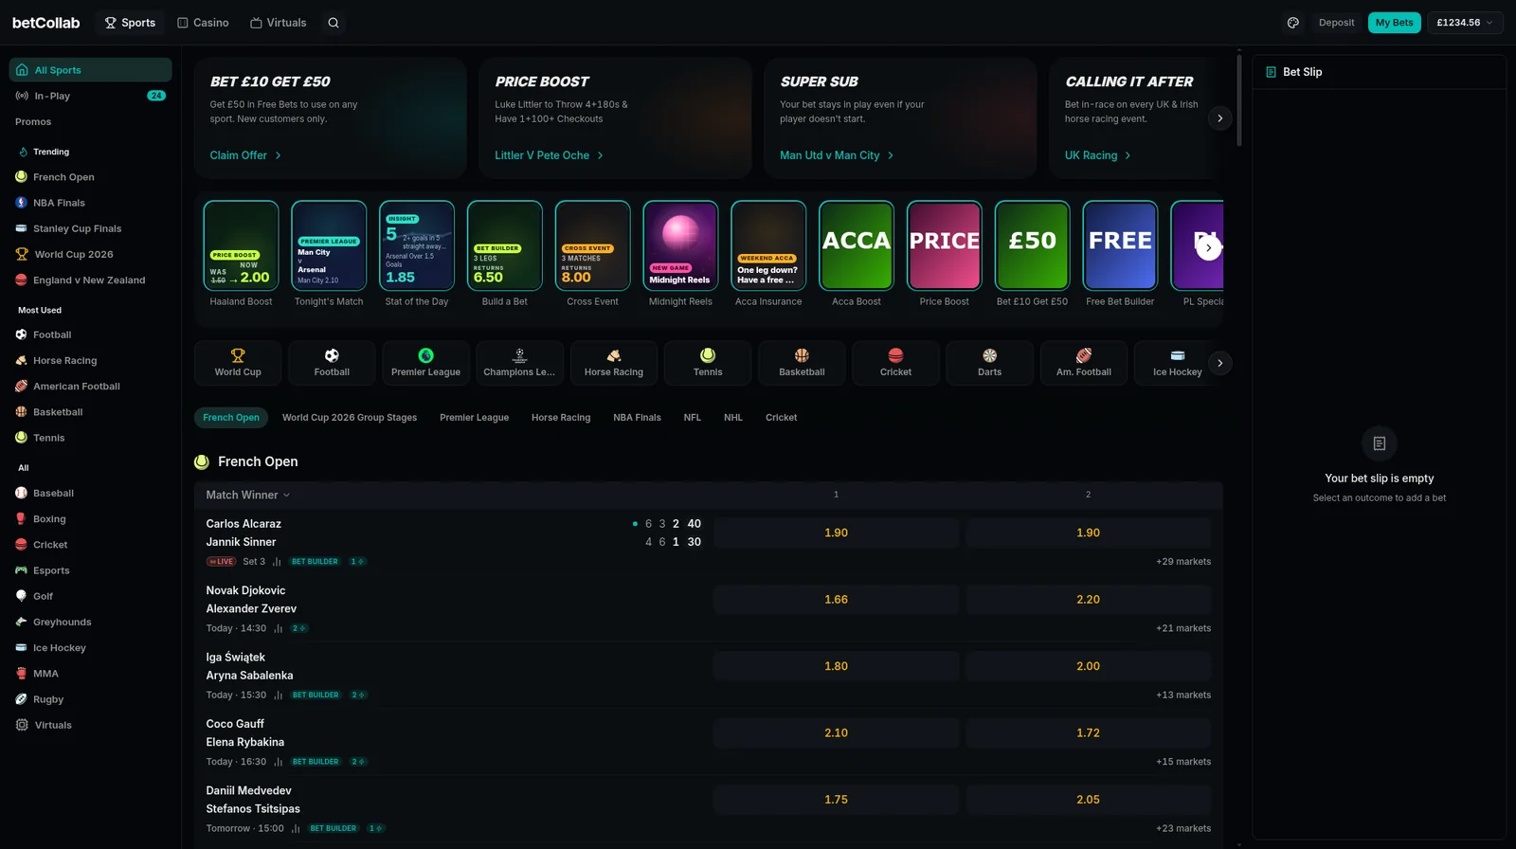
Task: Show more sport tiles with arrow
Action: coord(1219,363)
